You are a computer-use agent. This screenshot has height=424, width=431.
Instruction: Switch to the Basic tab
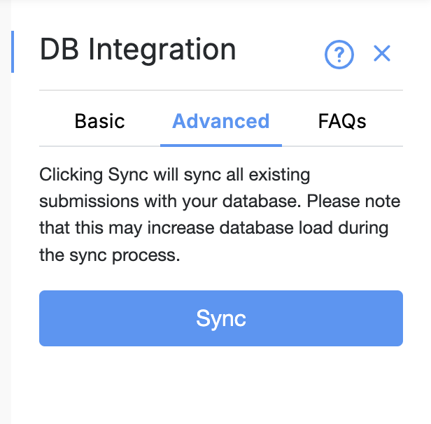pos(99,121)
